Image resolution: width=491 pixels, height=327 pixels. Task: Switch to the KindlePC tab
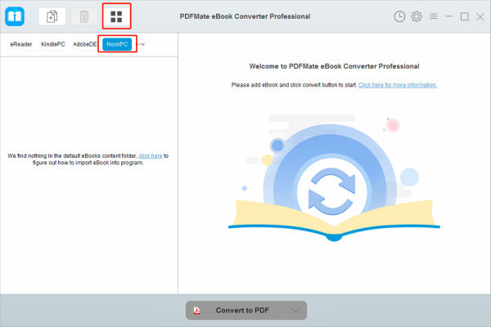[53, 44]
